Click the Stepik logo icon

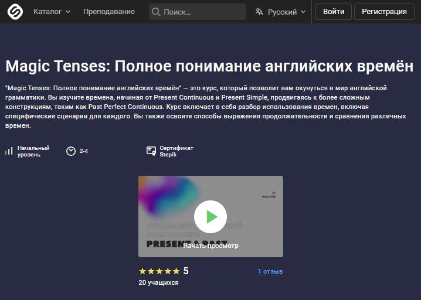tap(15, 12)
